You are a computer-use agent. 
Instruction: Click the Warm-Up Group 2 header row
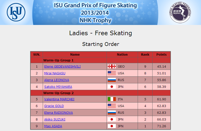100,93
